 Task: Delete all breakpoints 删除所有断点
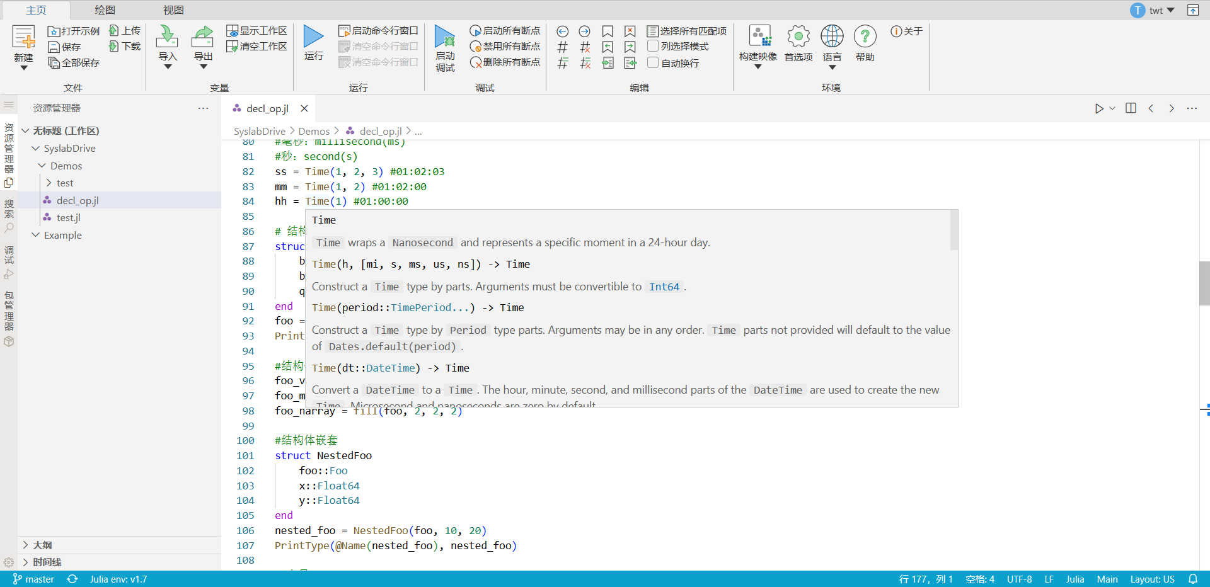(505, 62)
